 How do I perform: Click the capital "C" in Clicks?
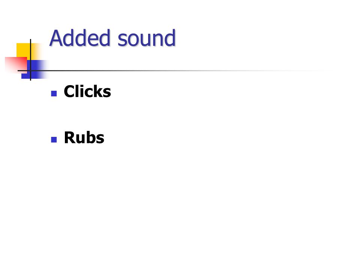(70, 91)
